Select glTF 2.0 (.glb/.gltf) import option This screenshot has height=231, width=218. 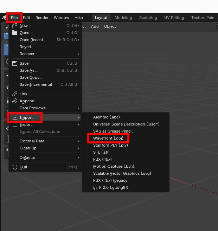point(110,187)
